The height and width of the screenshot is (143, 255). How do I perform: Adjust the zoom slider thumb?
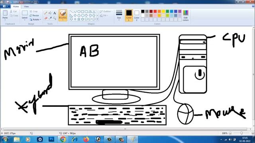click(x=241, y=133)
